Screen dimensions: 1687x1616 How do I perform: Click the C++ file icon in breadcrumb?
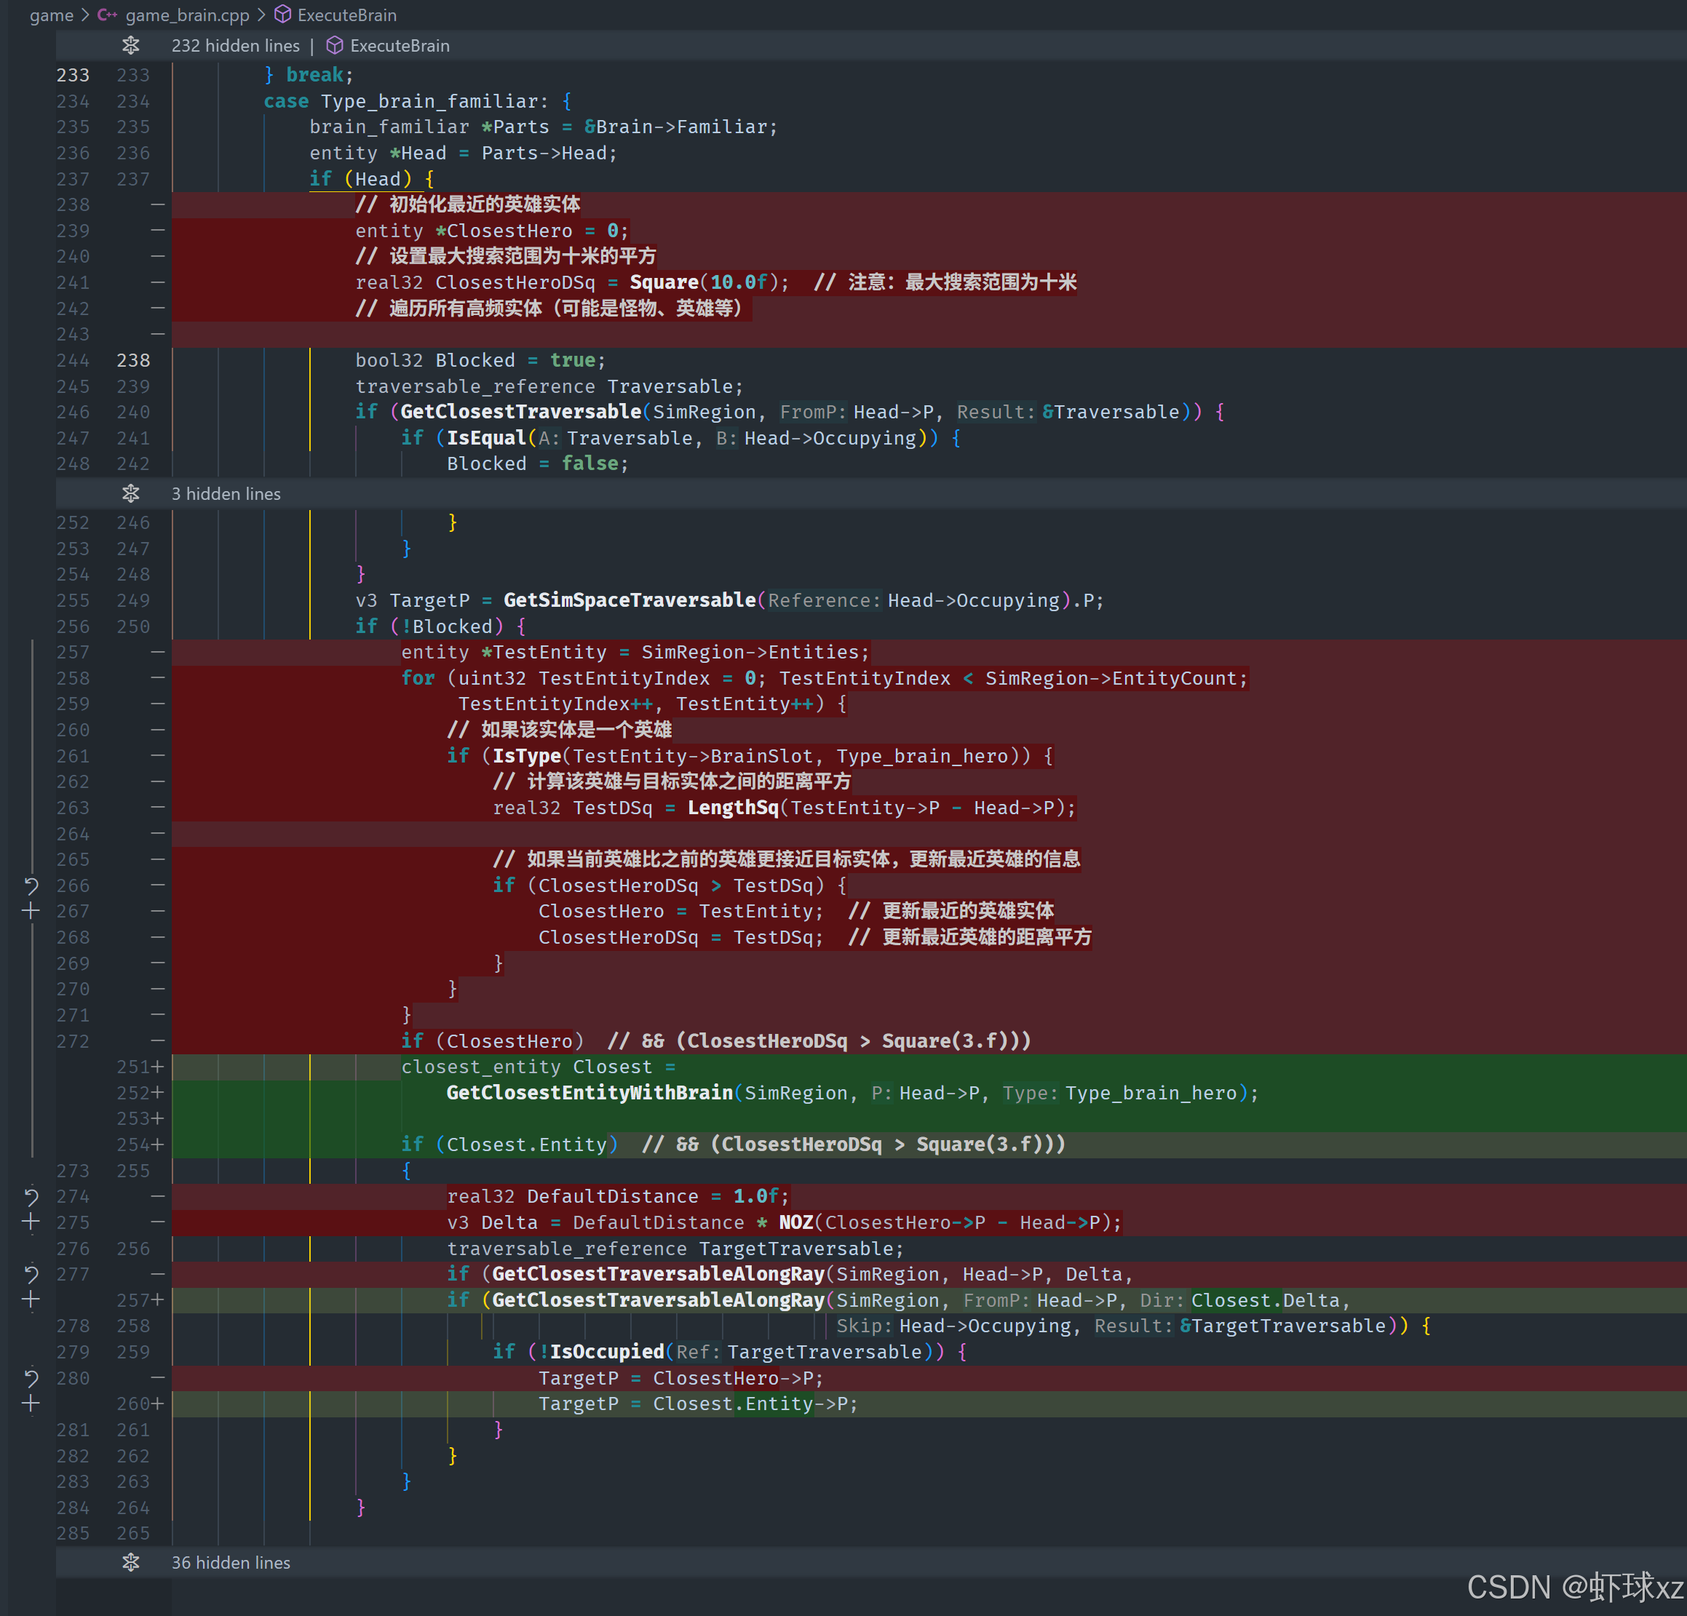(x=107, y=15)
